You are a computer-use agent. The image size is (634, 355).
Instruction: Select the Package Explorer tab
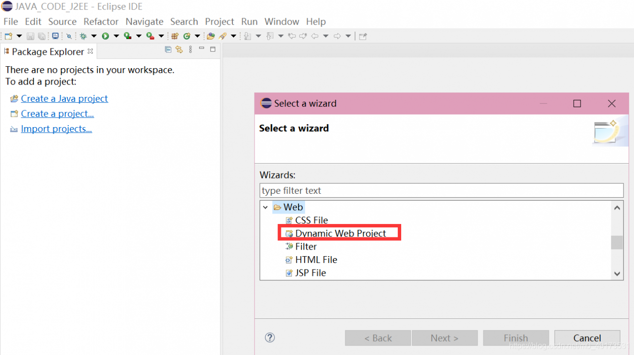click(48, 51)
